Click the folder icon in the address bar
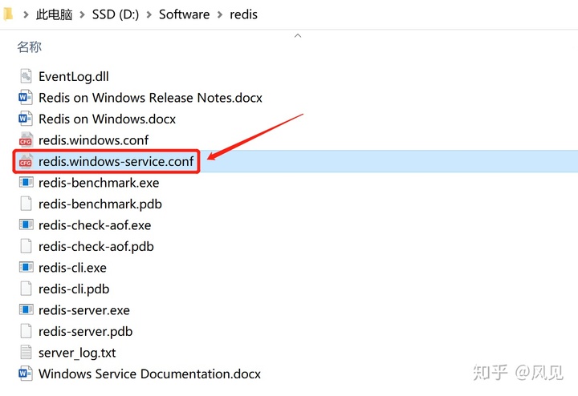578x396 pixels. click(x=7, y=14)
